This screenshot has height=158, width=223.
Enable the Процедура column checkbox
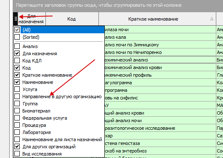coord(17,125)
